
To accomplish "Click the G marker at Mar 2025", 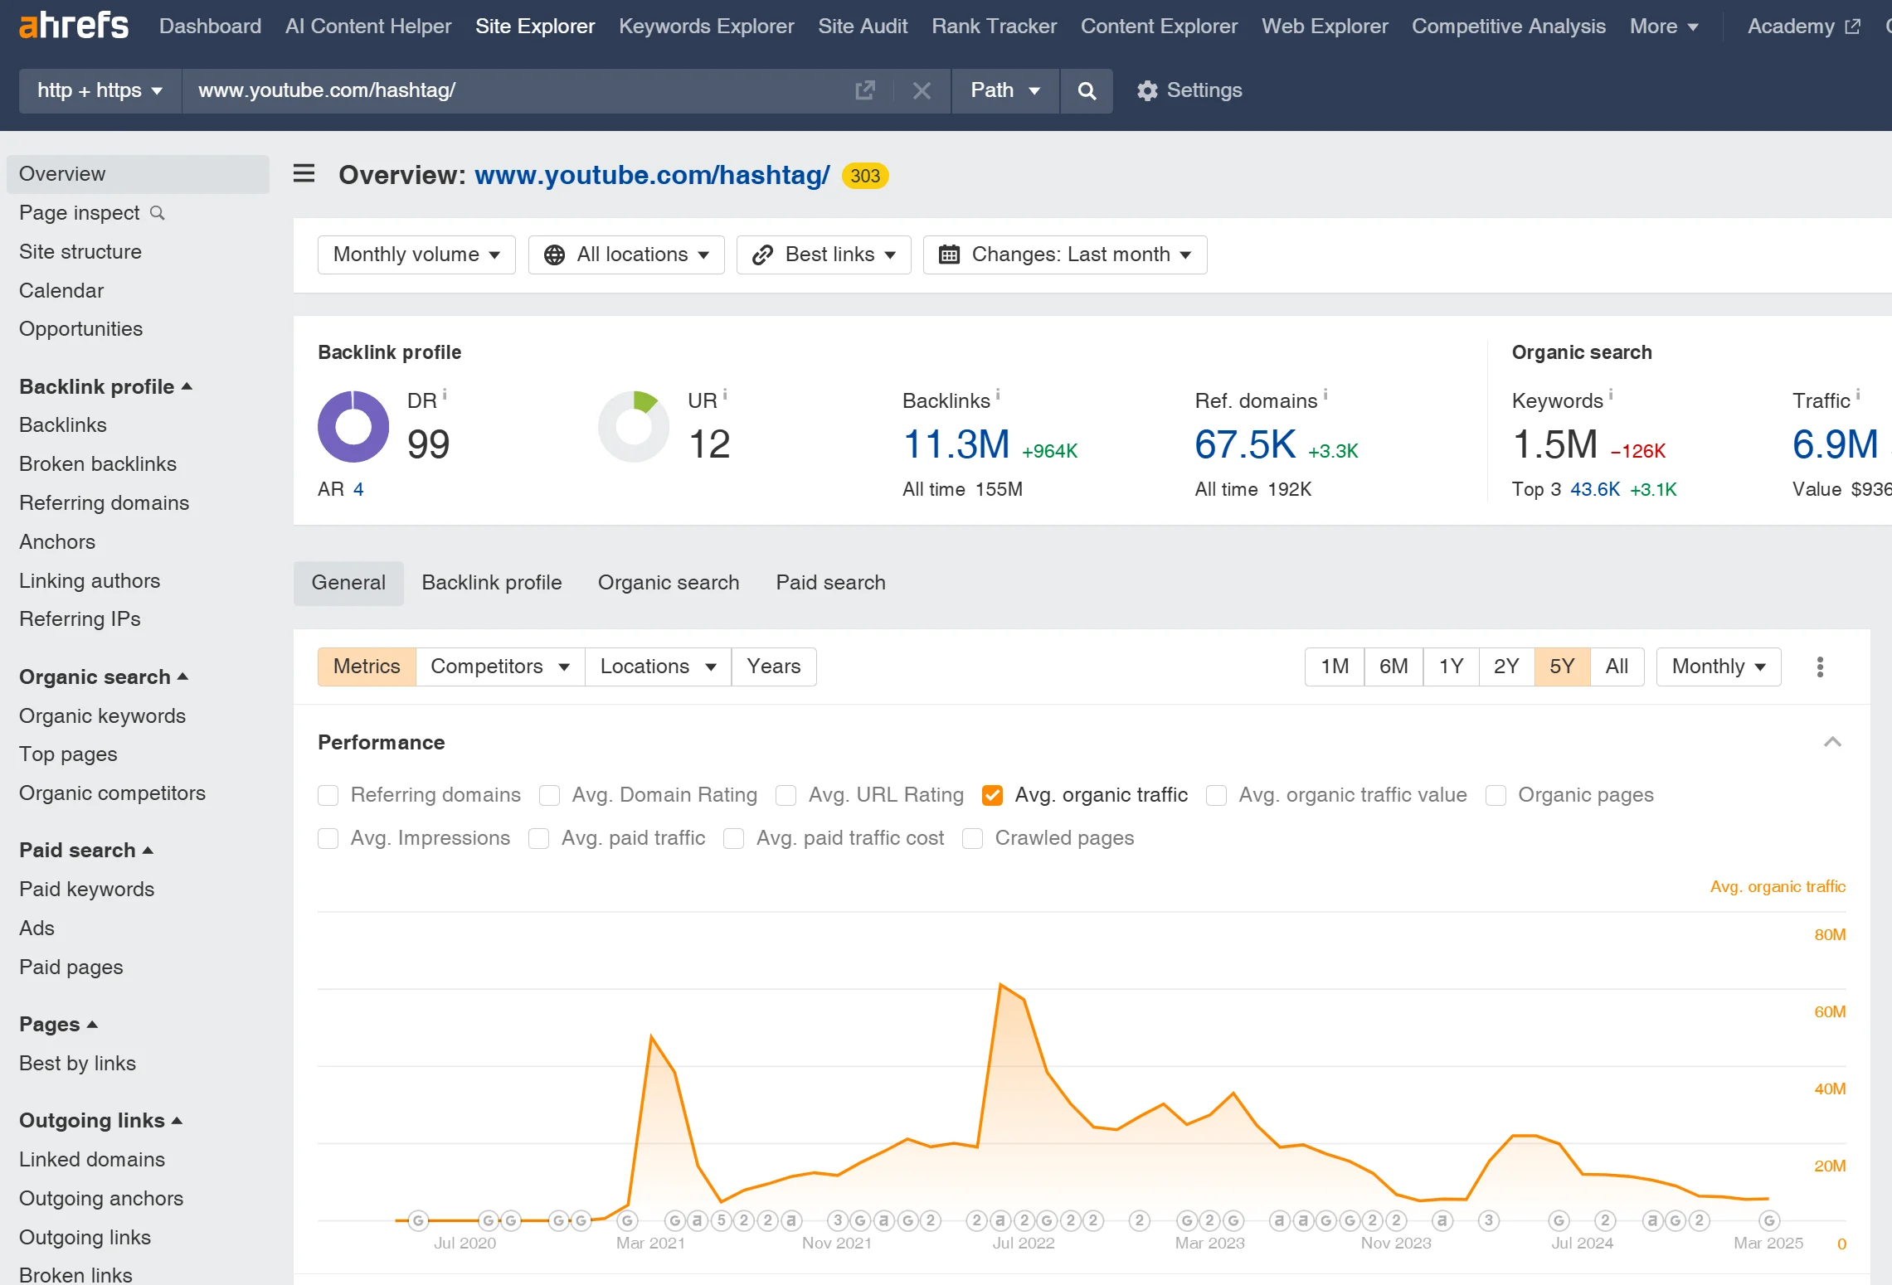I will (1769, 1220).
